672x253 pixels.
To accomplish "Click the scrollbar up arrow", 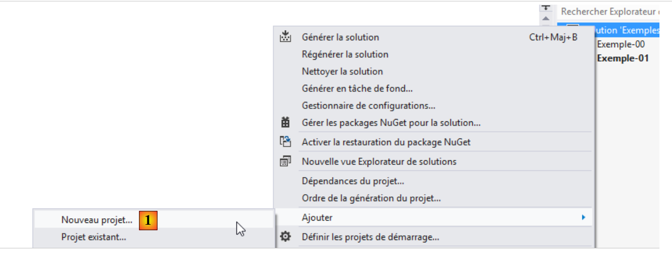I will coord(546,19).
